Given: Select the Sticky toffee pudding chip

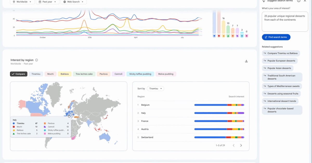Looking at the screenshot, I should [140, 74].
